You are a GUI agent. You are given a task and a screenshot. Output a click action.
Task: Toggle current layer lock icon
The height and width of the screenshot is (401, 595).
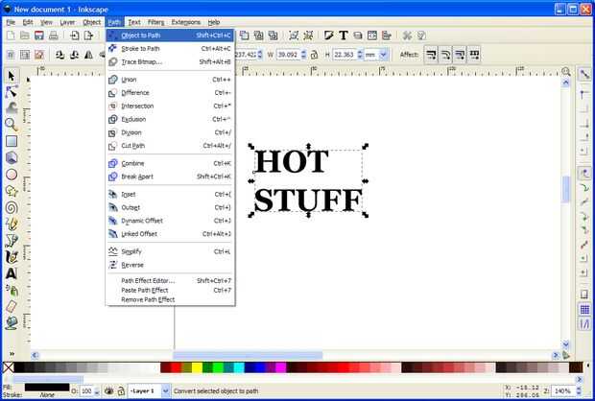coord(121,390)
